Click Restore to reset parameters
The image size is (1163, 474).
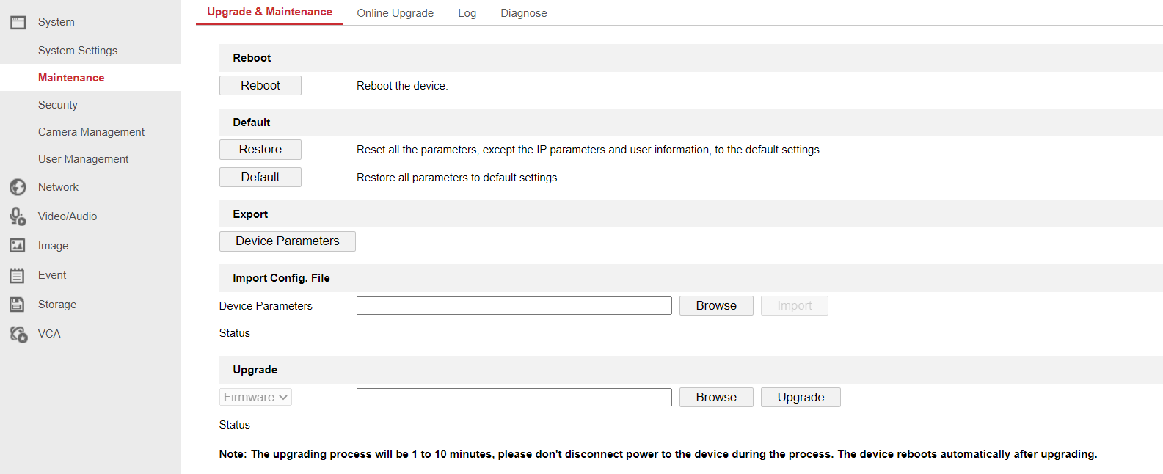coord(260,150)
